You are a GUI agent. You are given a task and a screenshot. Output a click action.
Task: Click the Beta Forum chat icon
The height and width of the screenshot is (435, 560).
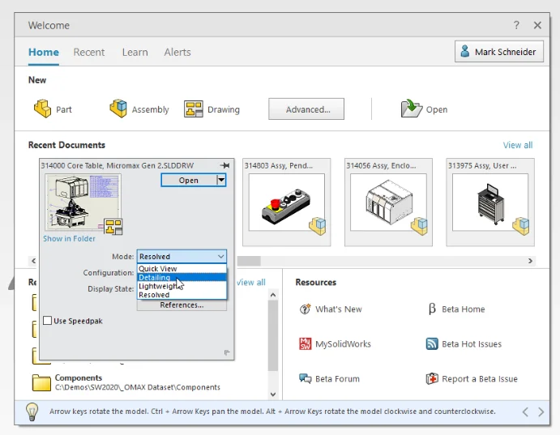click(305, 378)
